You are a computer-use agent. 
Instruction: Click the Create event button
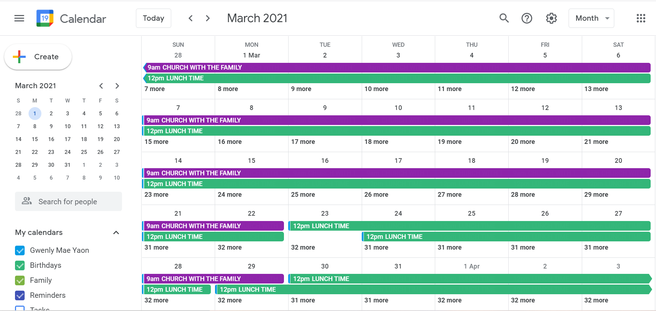pyautogui.click(x=38, y=57)
